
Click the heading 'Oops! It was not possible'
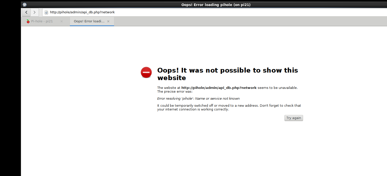pyautogui.click(x=228, y=74)
